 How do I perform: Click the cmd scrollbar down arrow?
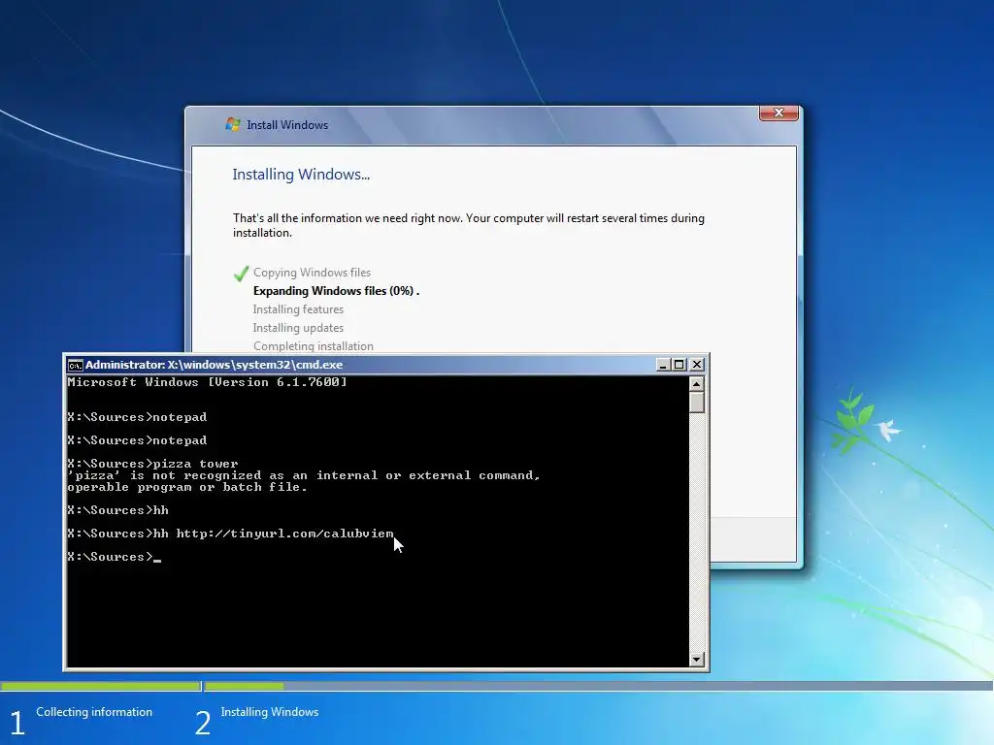696,660
